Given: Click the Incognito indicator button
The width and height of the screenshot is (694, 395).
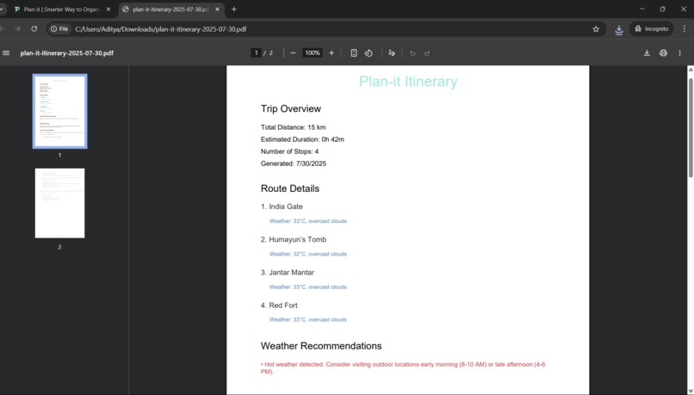Looking at the screenshot, I should click(x=652, y=29).
